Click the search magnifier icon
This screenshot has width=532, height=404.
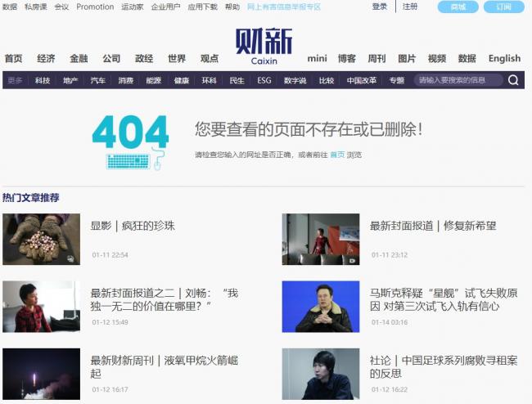513,80
